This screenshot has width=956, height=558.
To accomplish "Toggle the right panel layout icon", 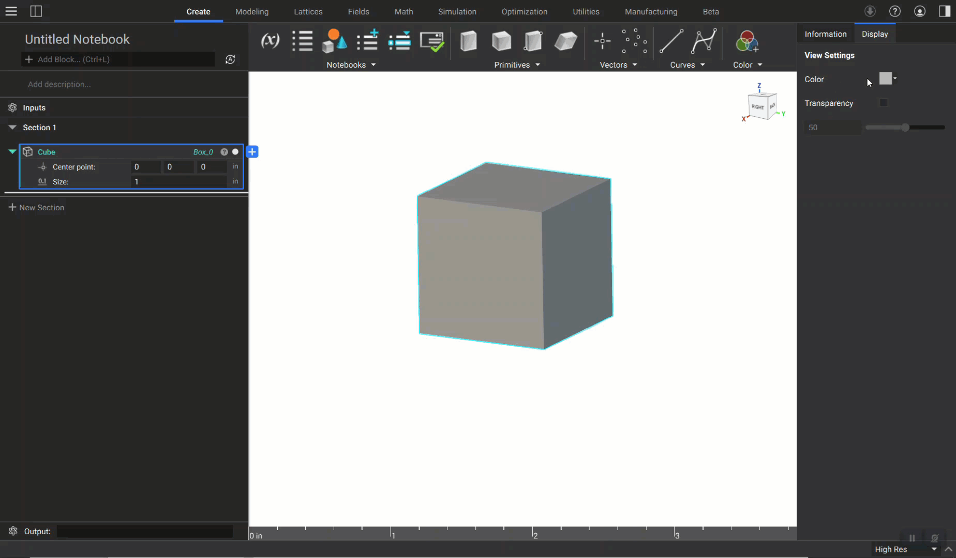I will pyautogui.click(x=945, y=11).
